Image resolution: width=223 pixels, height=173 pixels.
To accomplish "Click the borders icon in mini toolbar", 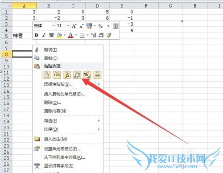I will 82,35.
